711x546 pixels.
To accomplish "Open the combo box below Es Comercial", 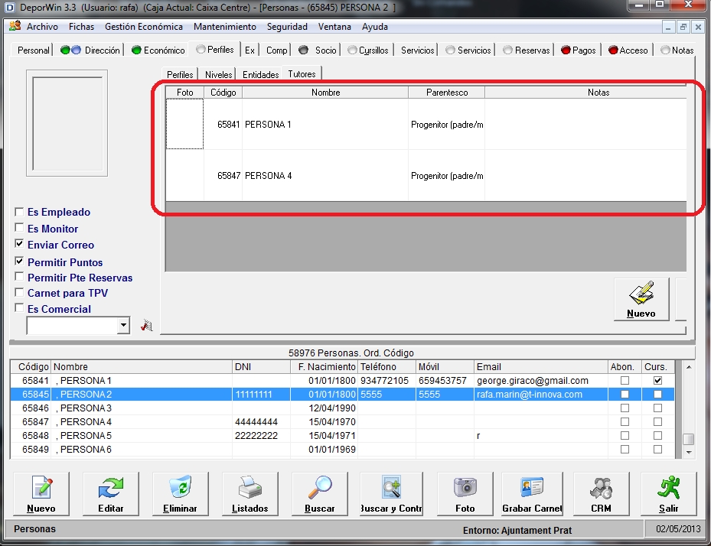I will [x=123, y=325].
